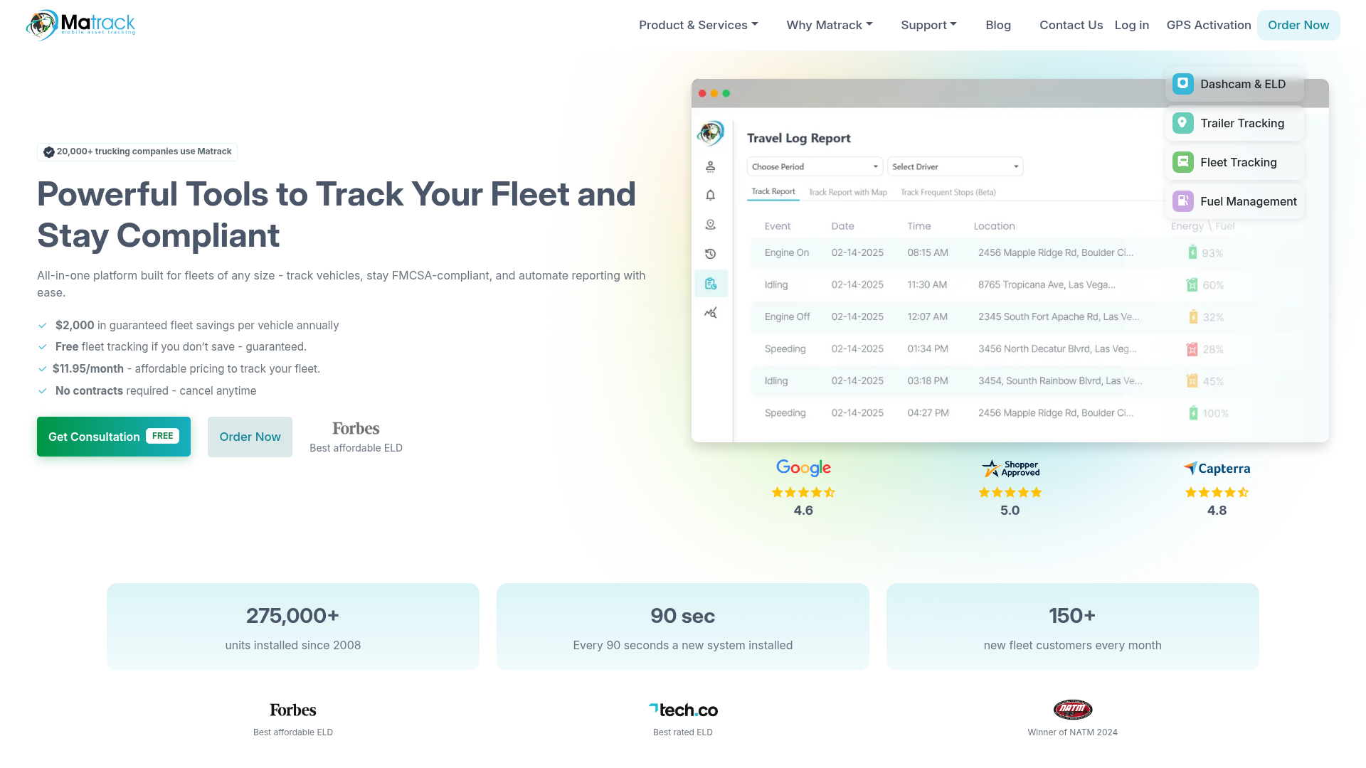Switch to the Track Report with Map tab
1366x768 pixels.
[847, 191]
